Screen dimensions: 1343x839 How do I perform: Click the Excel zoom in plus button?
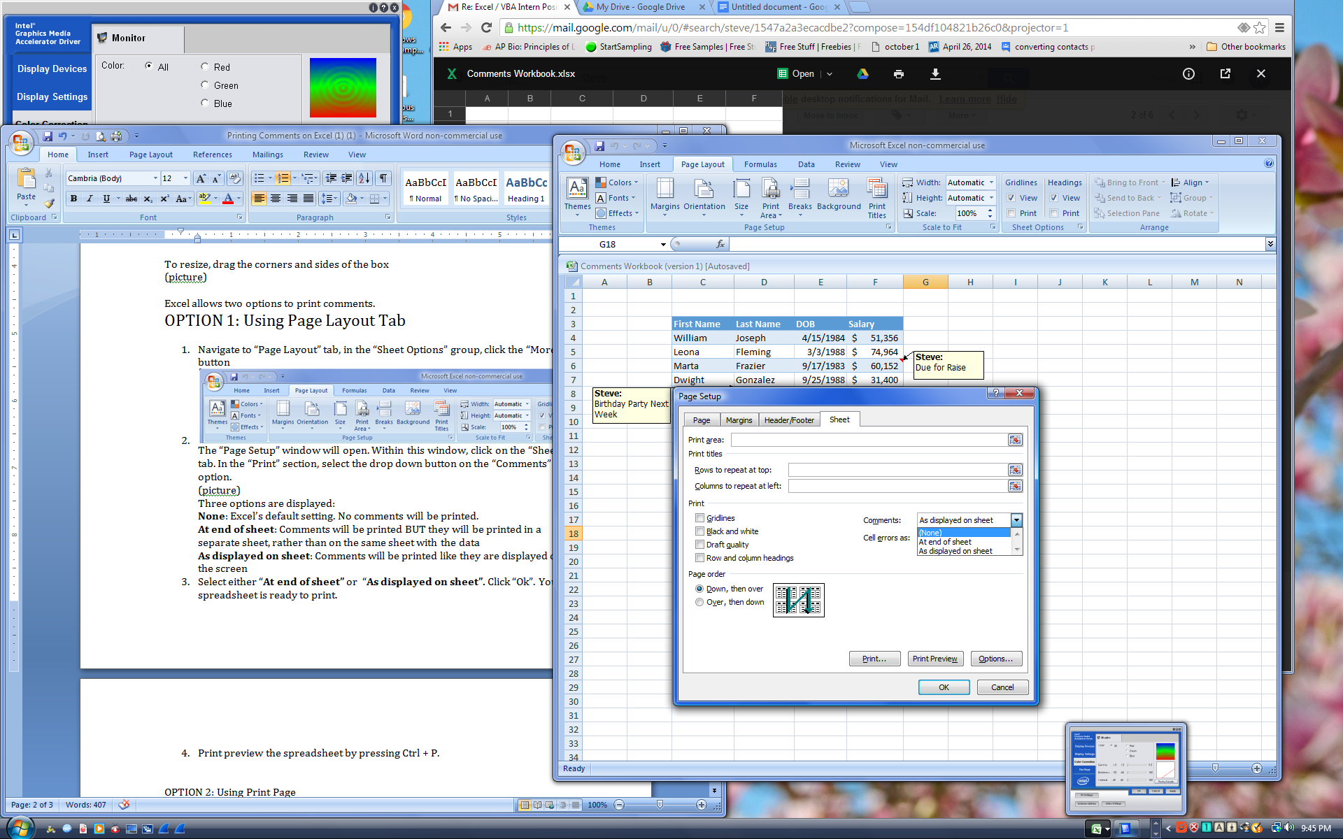[1256, 768]
